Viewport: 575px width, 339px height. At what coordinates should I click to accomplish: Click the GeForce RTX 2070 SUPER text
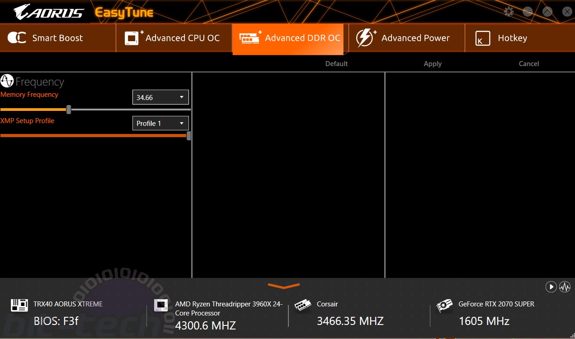pyautogui.click(x=496, y=304)
